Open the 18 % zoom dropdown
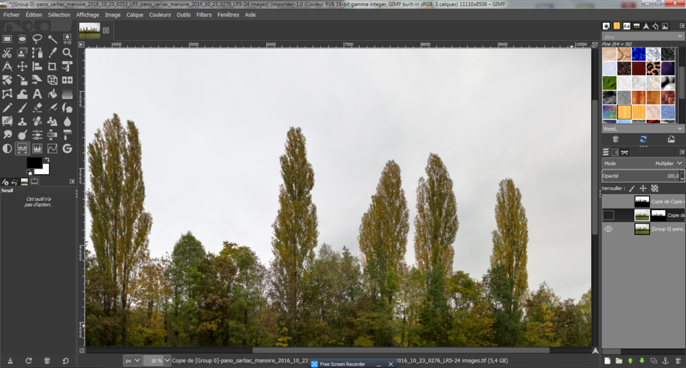The height and width of the screenshot is (368, 686). [167, 361]
